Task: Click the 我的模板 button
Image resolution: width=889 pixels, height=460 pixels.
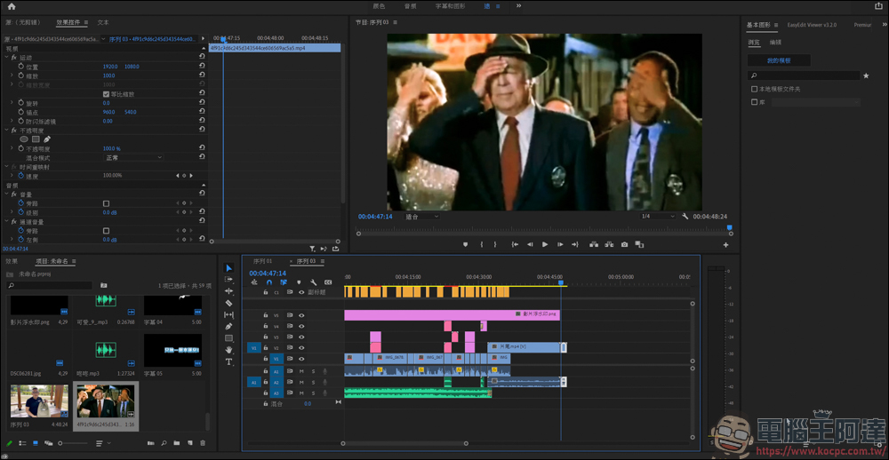Action: pyautogui.click(x=778, y=60)
